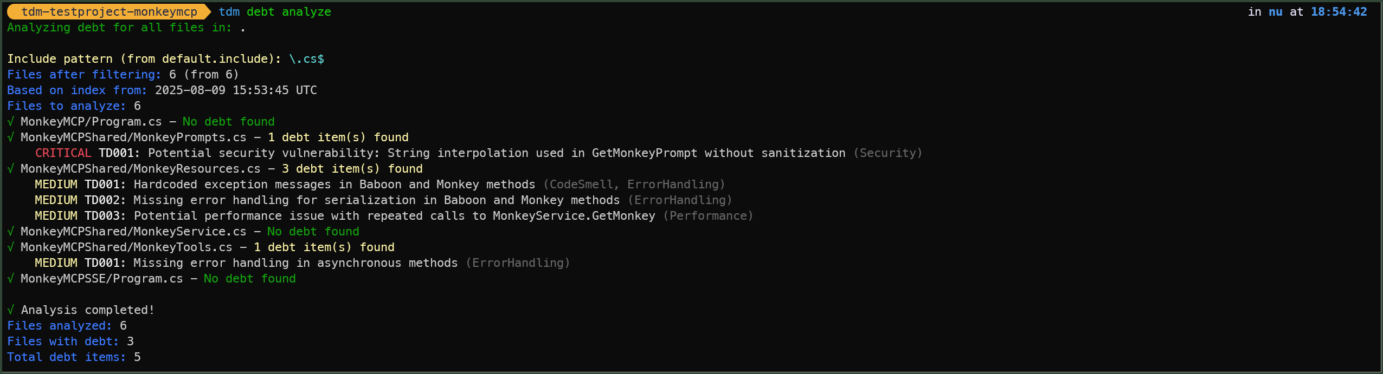This screenshot has height=374, width=1383.
Task: Click the tdm debt analyze command text
Action: point(275,12)
